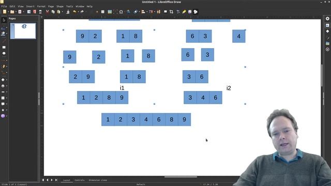Toggle the Display Grid icon
Screen dimensions: 331x186
coord(103,12)
